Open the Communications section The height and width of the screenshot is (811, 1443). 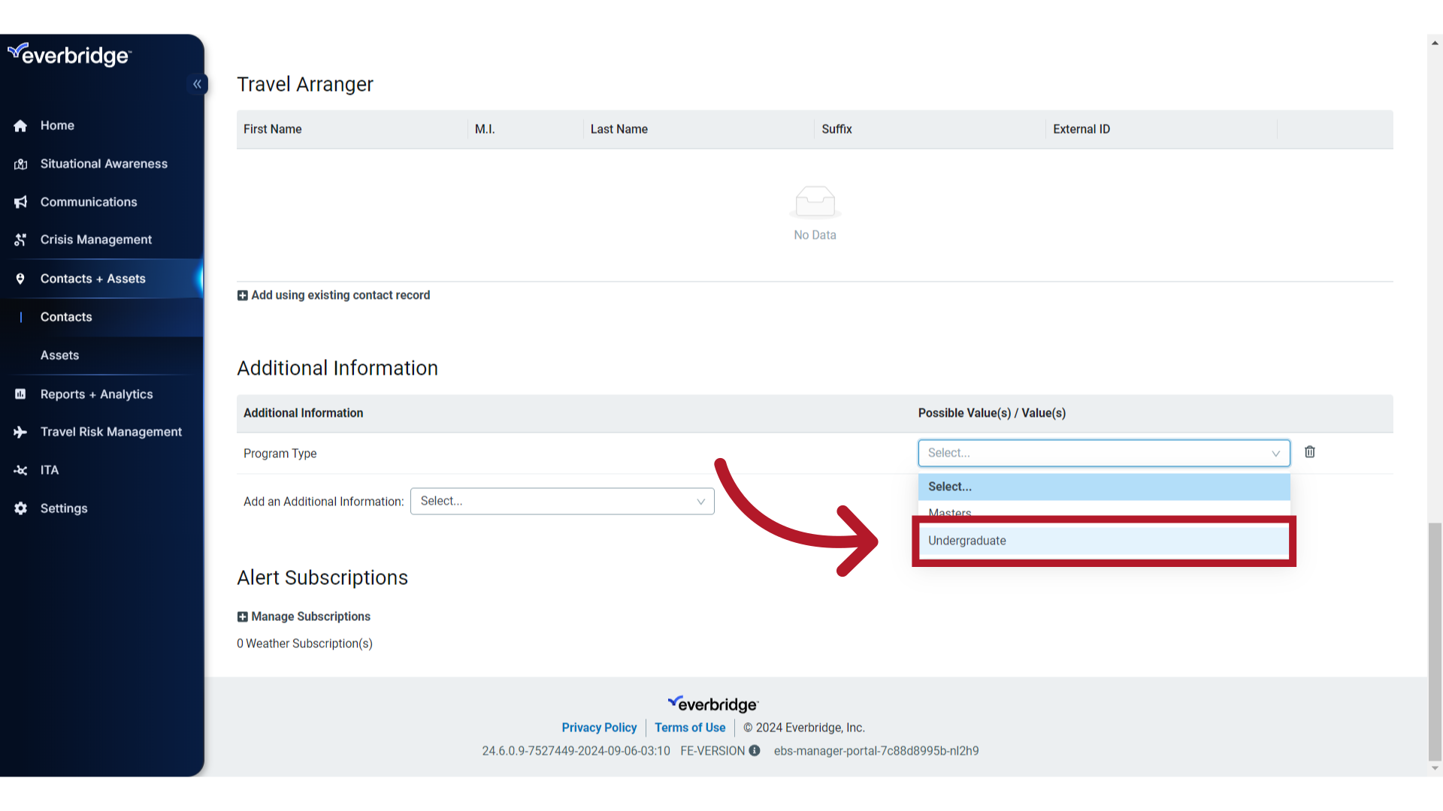[x=88, y=201]
